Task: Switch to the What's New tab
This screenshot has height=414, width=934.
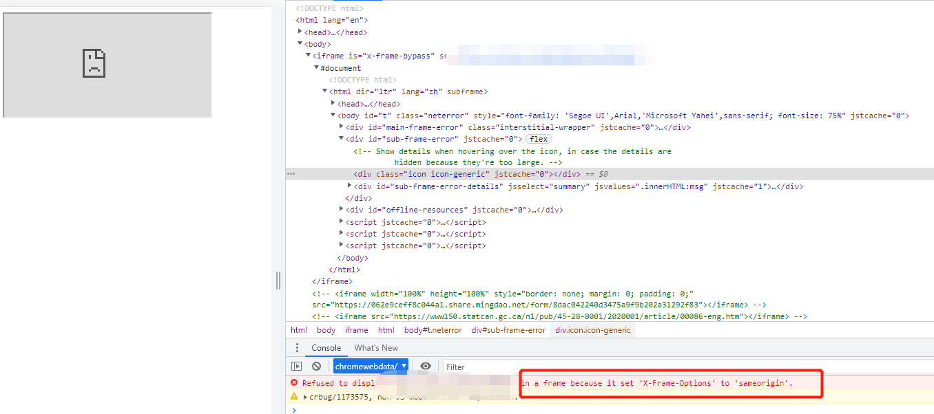Action: coord(376,348)
